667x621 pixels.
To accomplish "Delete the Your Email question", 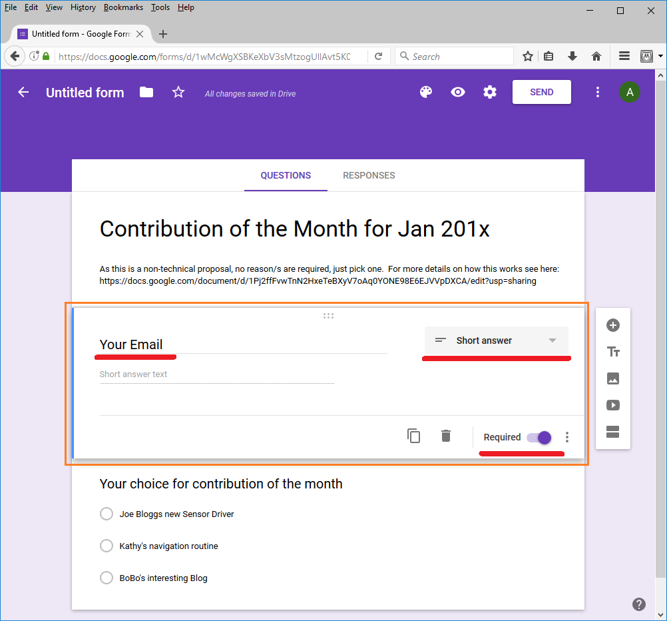I will 446,436.
